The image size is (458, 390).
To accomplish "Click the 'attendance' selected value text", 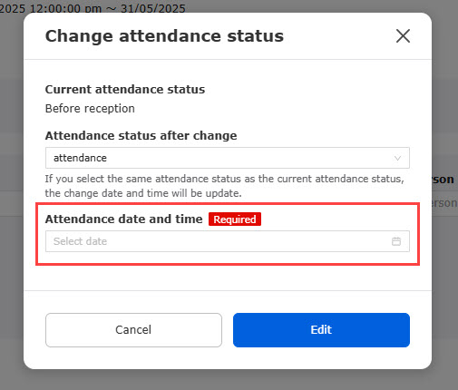I will [x=80, y=158].
